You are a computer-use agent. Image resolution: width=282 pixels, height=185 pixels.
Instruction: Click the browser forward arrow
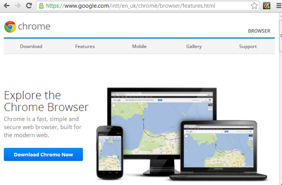click(18, 6)
